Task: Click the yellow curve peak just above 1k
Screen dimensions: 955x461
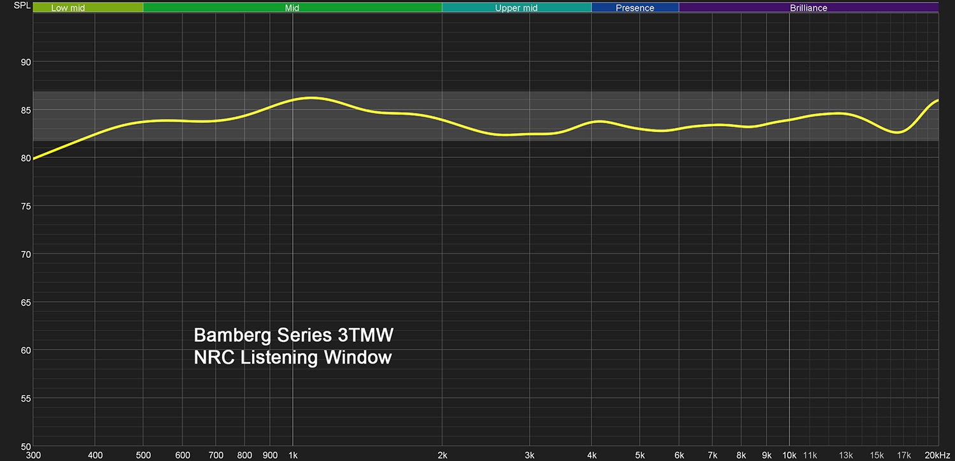Action: coord(311,97)
